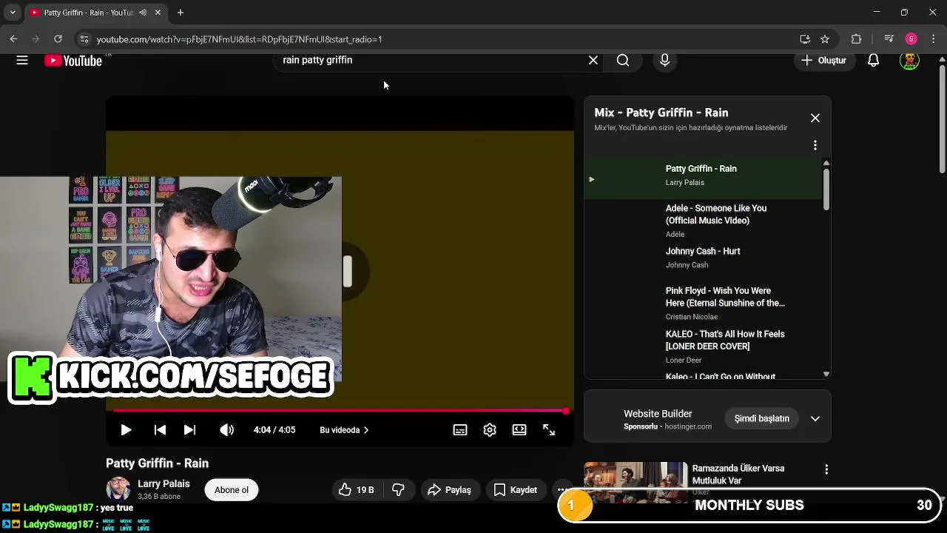
Task: Expand the 'Bu videoda' chapter chevron
Action: tap(366, 430)
